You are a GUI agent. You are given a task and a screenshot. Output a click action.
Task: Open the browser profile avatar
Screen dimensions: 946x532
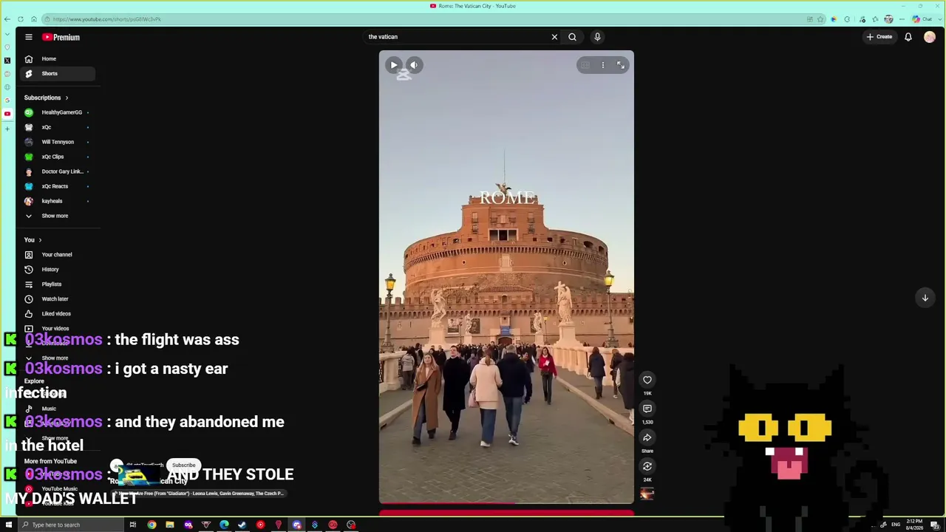(x=888, y=19)
